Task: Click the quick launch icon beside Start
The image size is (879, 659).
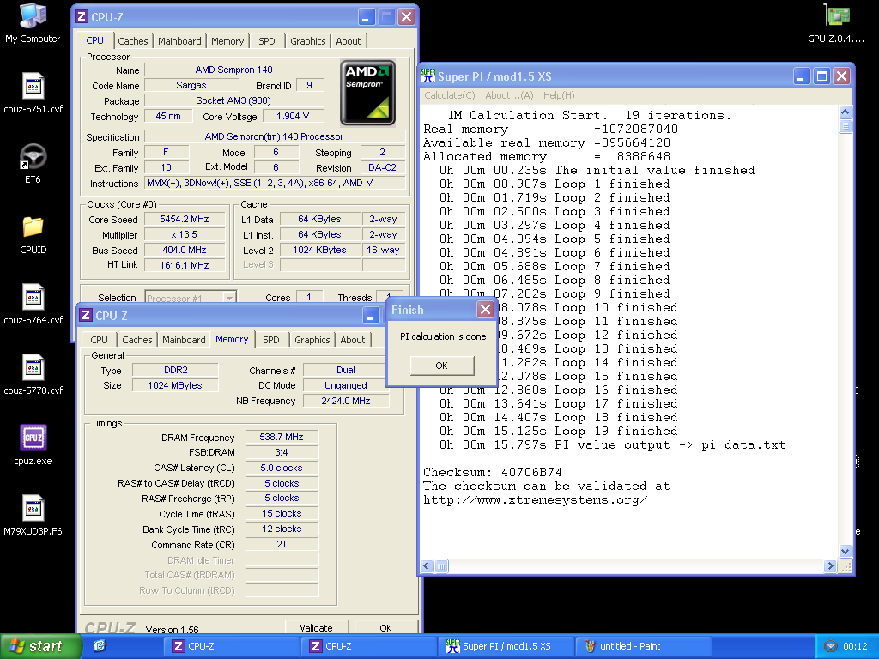Action: click(100, 646)
